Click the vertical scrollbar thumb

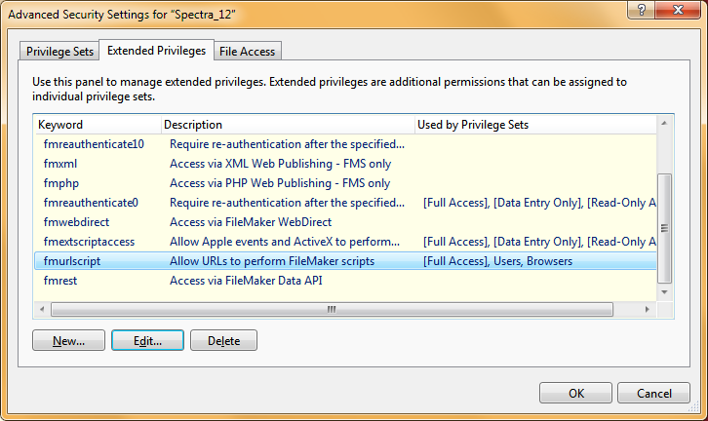click(664, 228)
